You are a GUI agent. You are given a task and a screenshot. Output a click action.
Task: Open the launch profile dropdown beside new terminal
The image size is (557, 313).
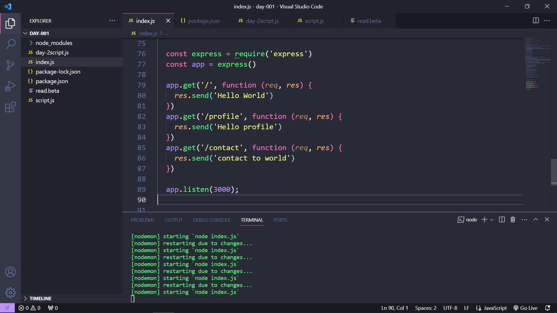pyautogui.click(x=492, y=220)
